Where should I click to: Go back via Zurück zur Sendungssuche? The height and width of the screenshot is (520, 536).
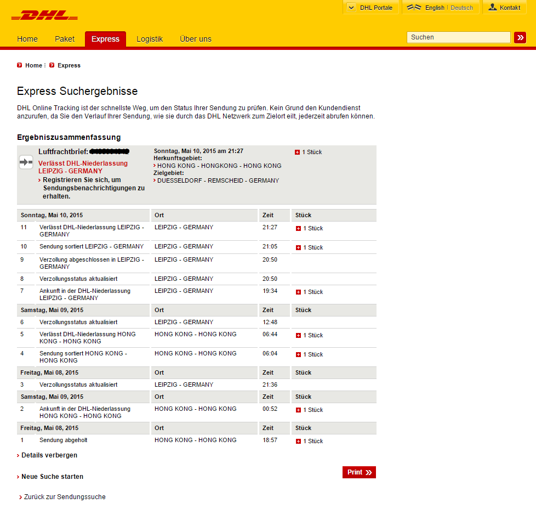[64, 497]
